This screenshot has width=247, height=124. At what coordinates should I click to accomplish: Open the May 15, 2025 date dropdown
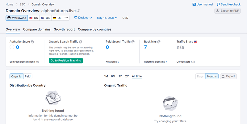[107, 18]
